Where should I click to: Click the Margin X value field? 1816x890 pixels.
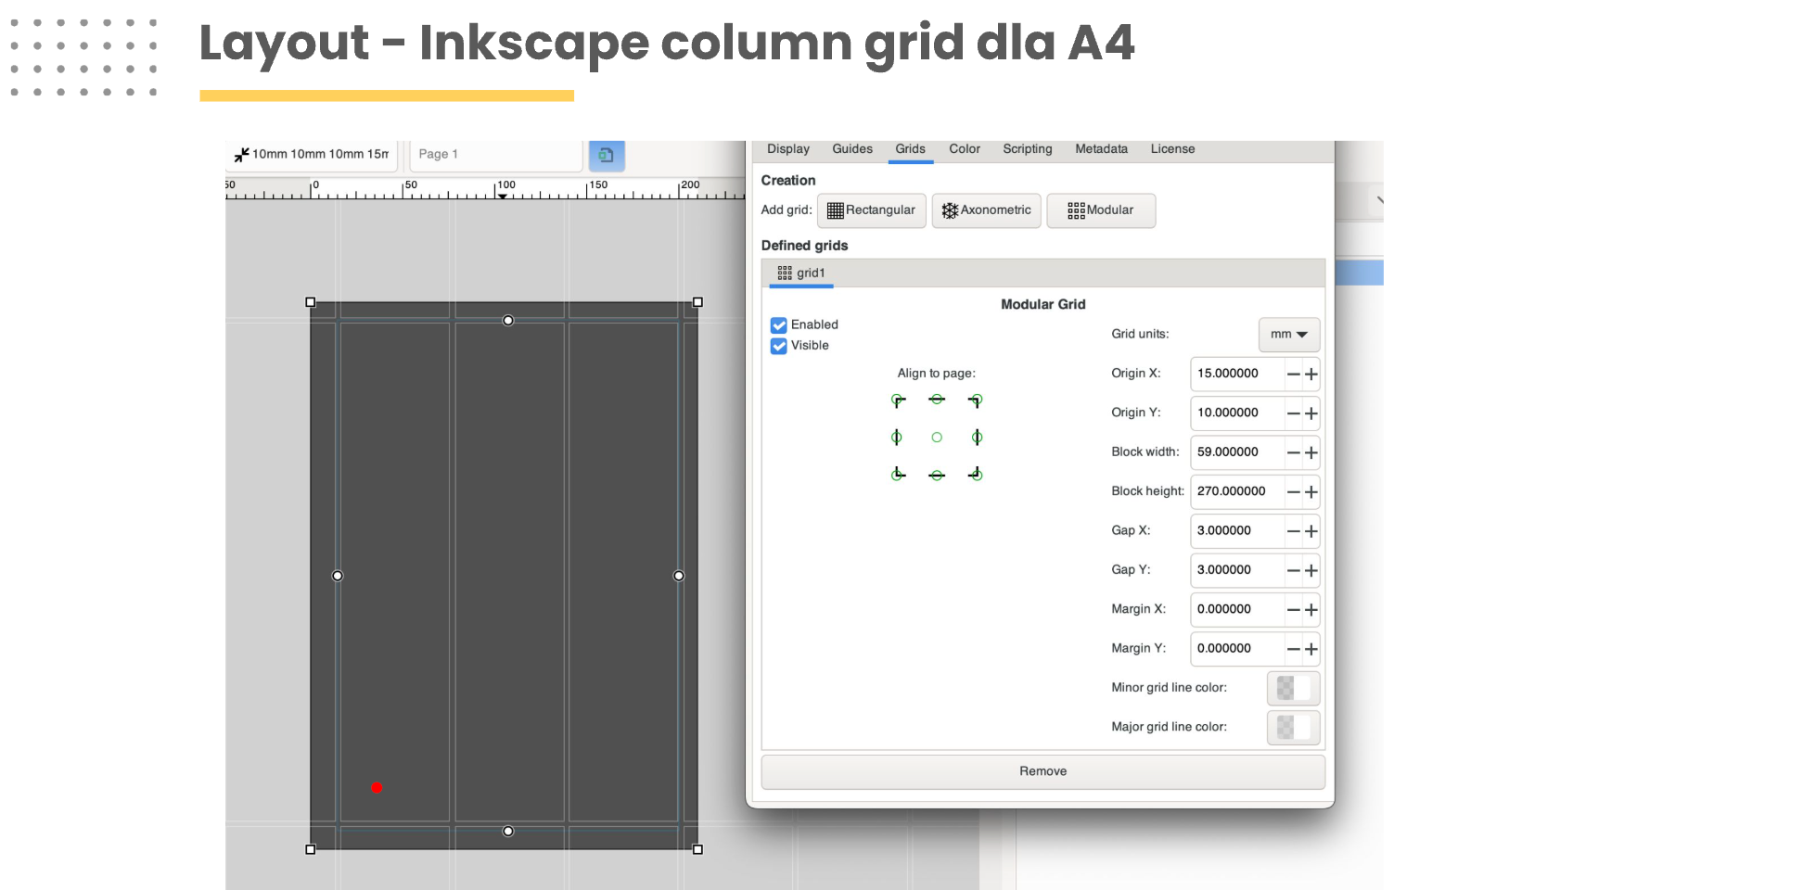pyautogui.click(x=1237, y=610)
